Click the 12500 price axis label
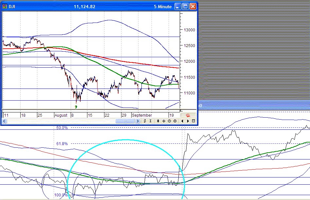 click(x=190, y=46)
